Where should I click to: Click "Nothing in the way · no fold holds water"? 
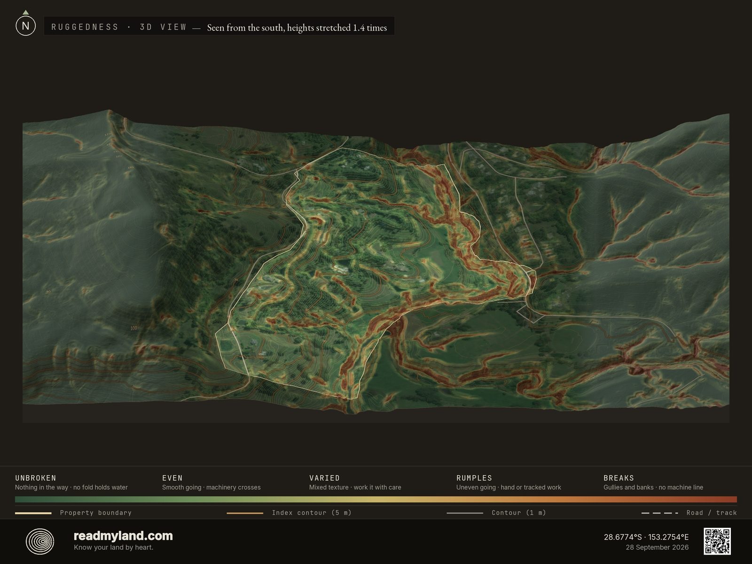pos(71,487)
